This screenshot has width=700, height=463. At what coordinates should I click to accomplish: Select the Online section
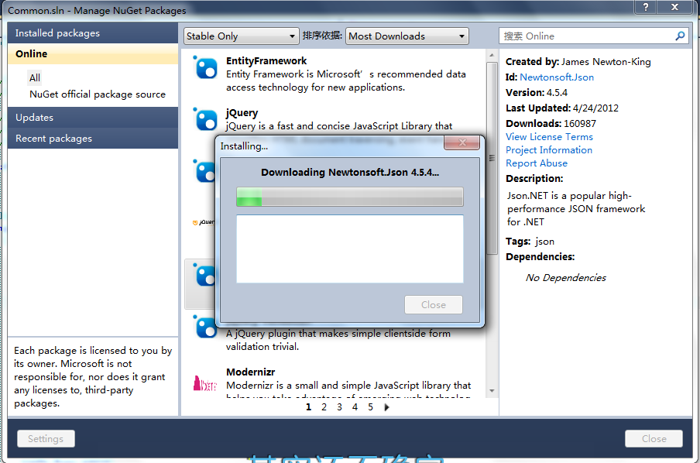click(93, 54)
